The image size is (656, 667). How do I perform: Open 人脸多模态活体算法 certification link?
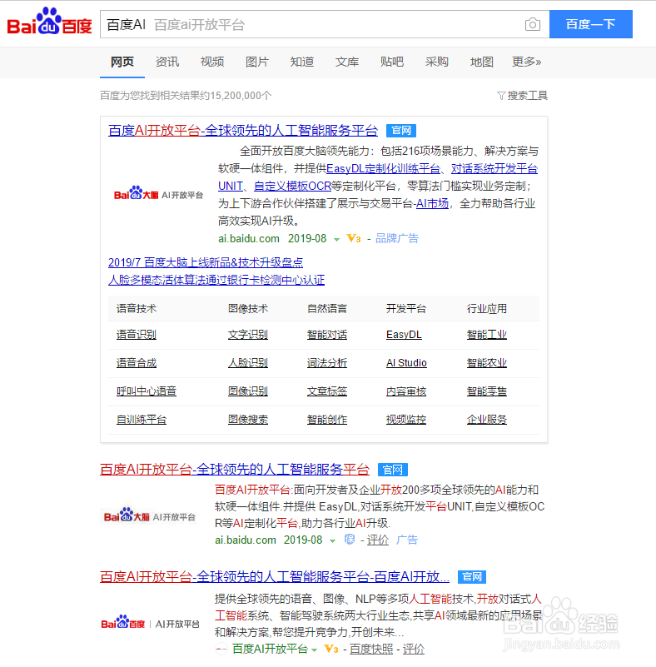click(216, 280)
